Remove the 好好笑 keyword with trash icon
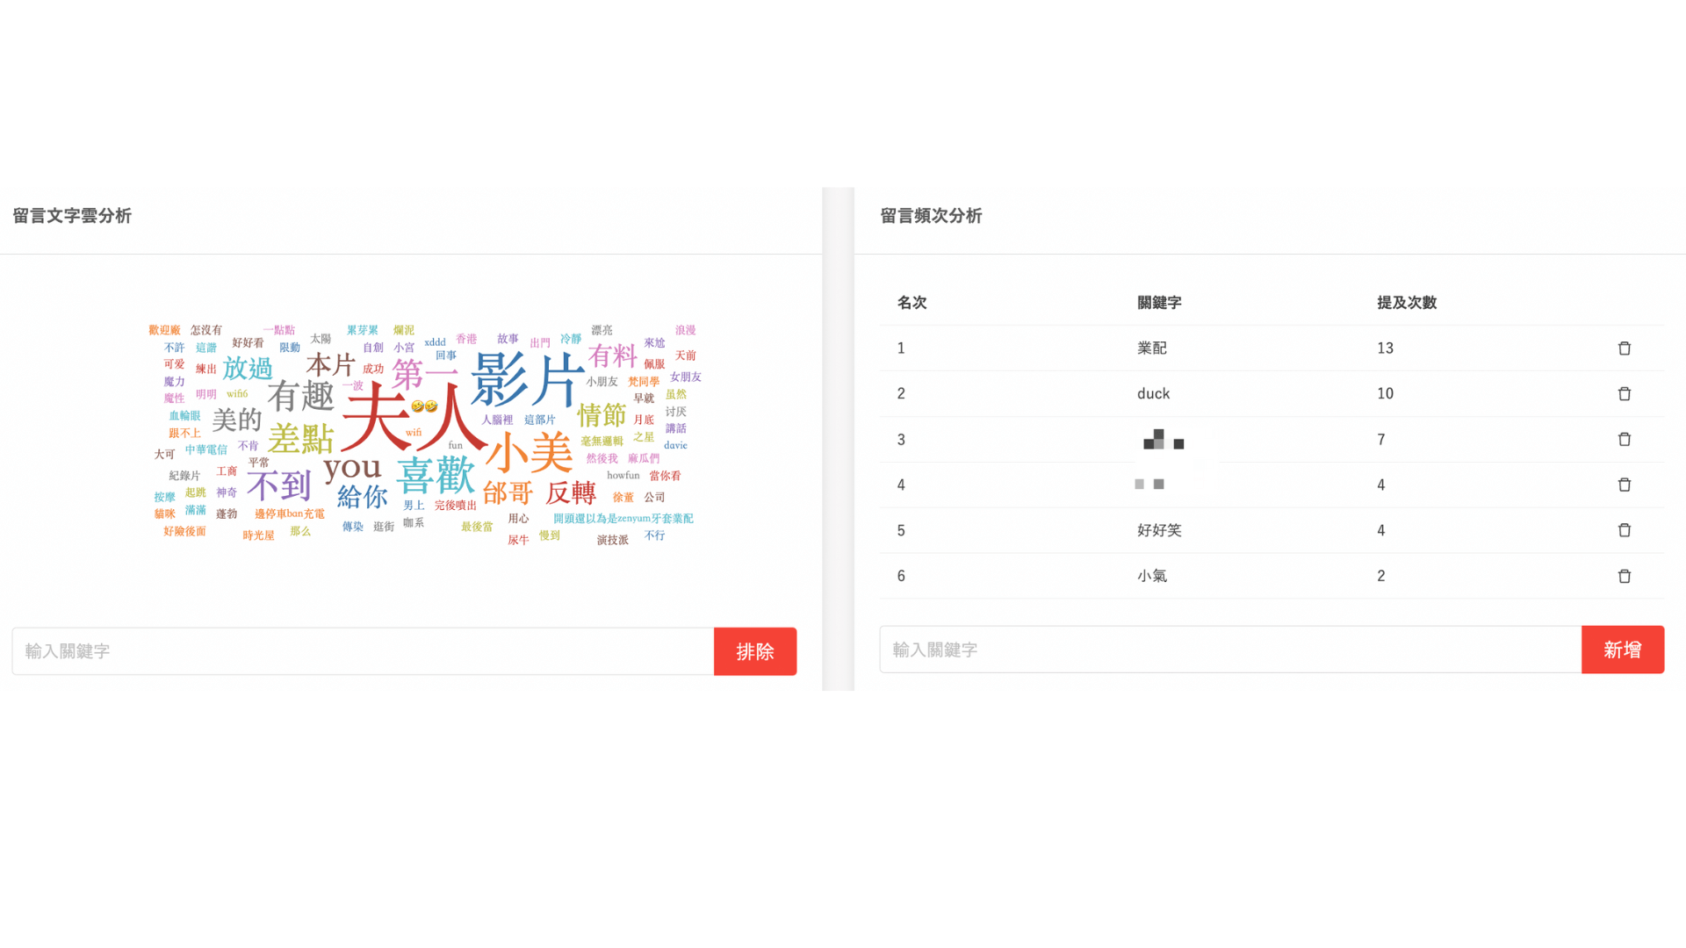This screenshot has height=948, width=1686. click(x=1624, y=531)
